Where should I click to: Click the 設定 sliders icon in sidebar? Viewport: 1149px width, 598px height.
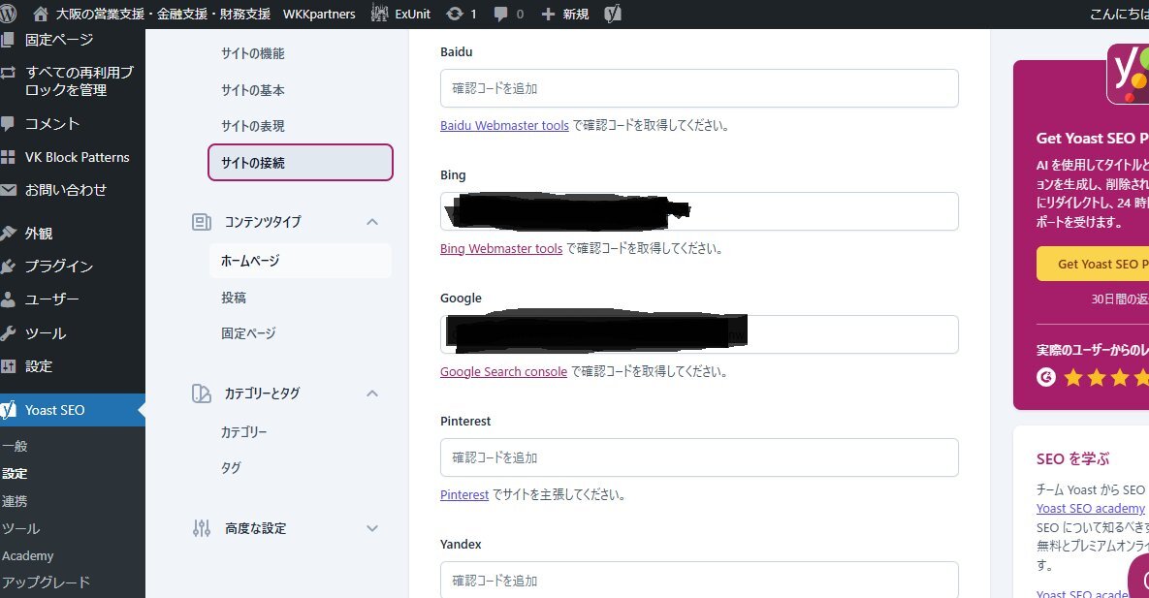[x=8, y=365]
